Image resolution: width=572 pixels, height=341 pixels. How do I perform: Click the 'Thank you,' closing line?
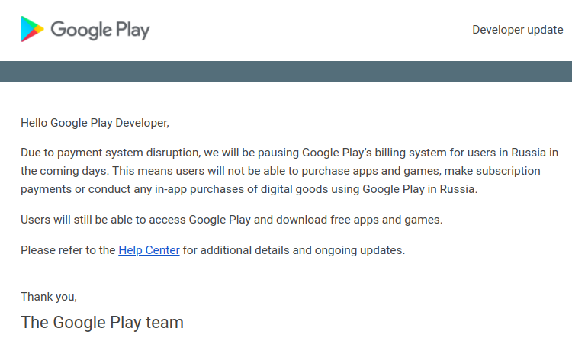tap(49, 297)
